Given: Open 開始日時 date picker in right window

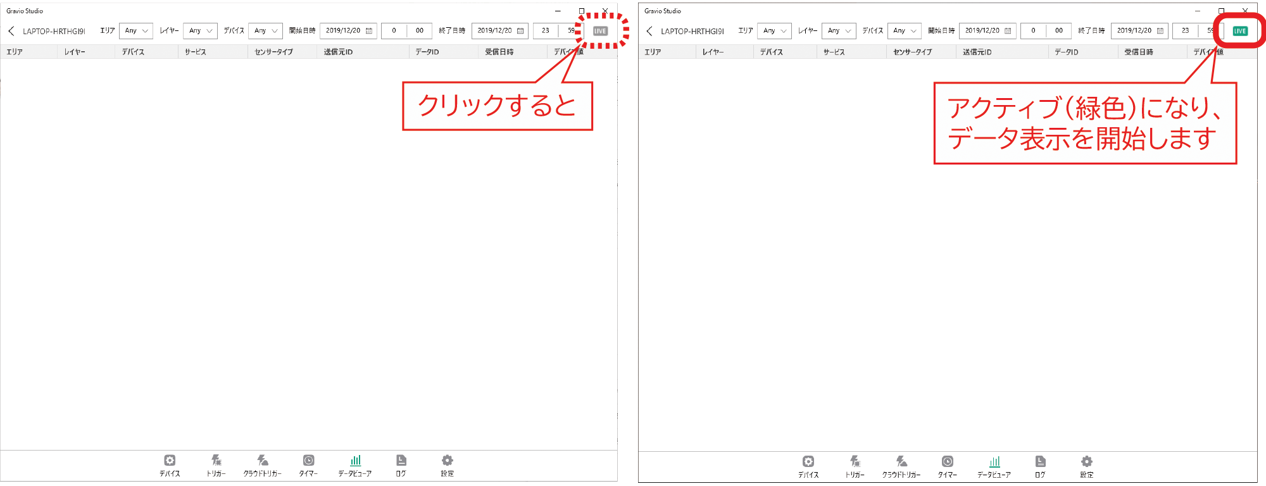Looking at the screenshot, I should point(987,30).
